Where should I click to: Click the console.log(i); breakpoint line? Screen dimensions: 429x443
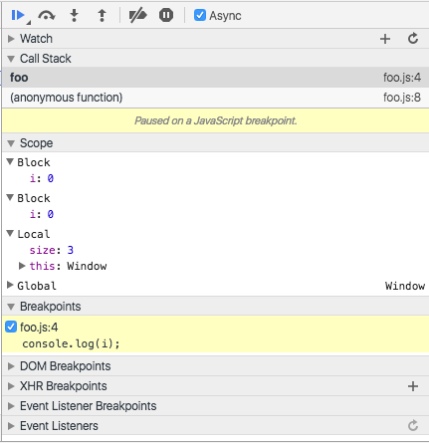coord(71,343)
